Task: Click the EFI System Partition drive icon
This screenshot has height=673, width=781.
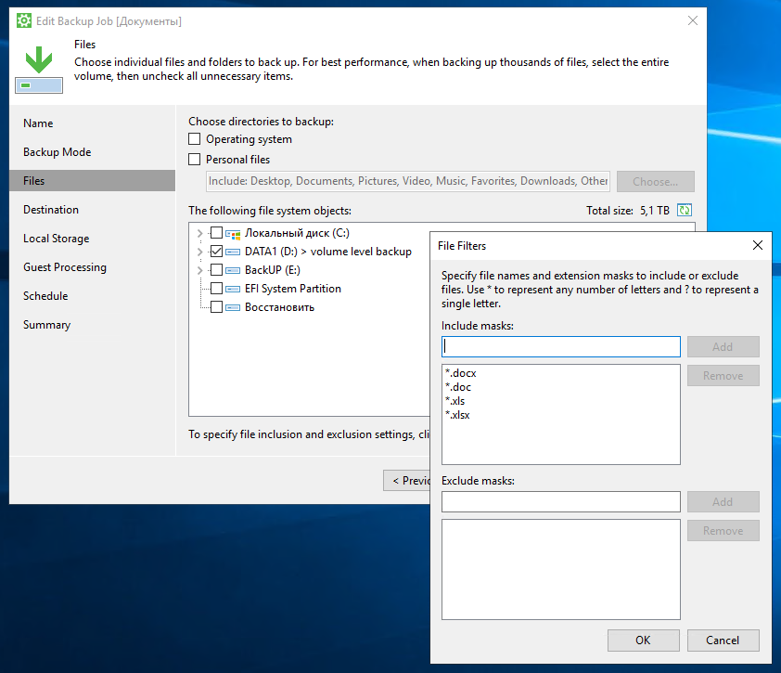Action: (x=233, y=289)
